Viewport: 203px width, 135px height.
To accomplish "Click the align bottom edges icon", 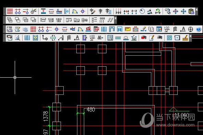I will click(x=77, y=20).
